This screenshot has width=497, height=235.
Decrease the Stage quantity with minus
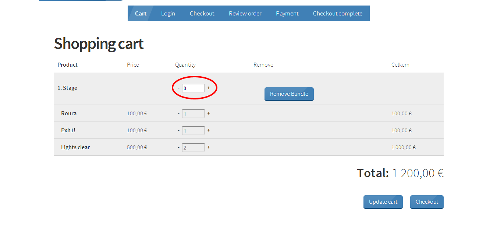pyautogui.click(x=178, y=88)
